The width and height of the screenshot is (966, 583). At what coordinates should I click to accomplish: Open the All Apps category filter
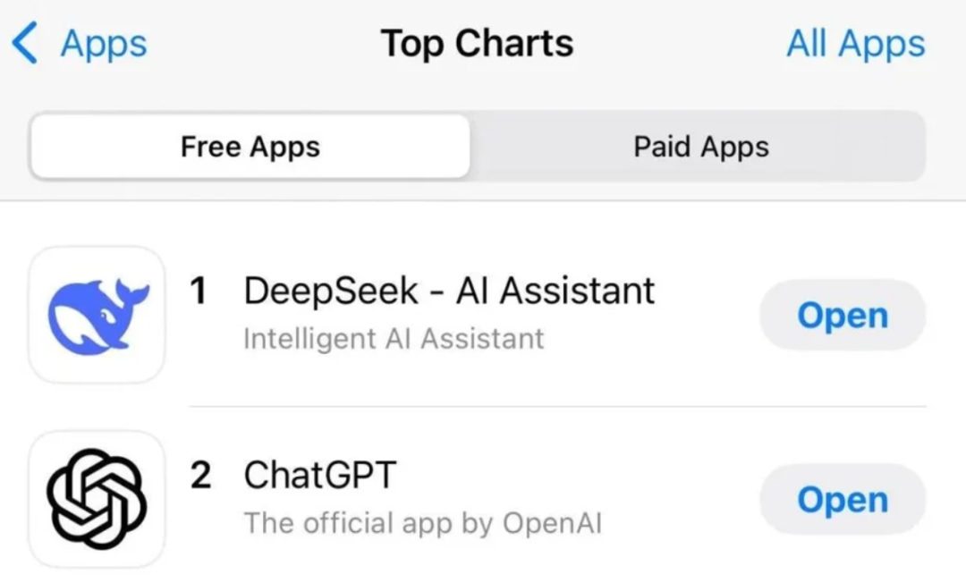(x=855, y=44)
